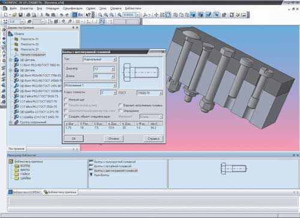Click the bolt preview drawing in dialog

click(141, 72)
